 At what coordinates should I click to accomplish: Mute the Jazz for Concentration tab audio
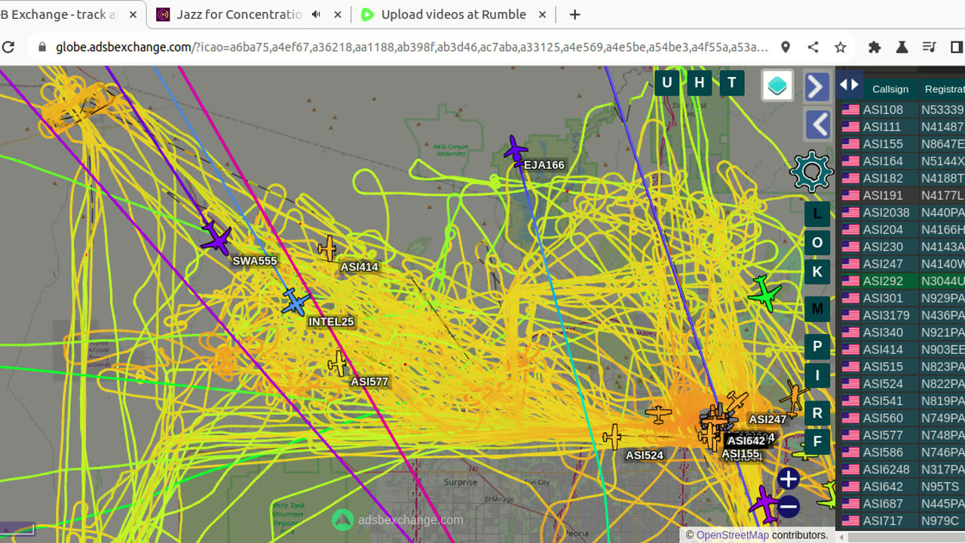click(316, 14)
